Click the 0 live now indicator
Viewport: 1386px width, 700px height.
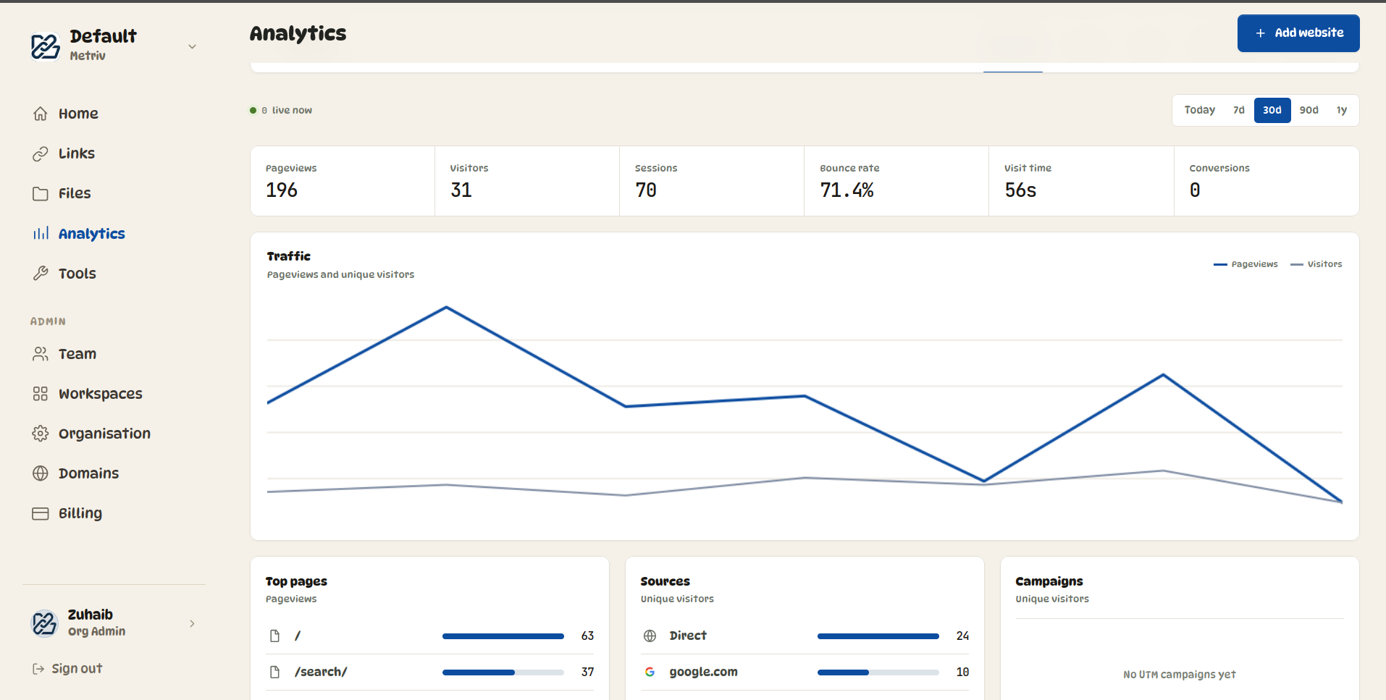click(x=281, y=110)
